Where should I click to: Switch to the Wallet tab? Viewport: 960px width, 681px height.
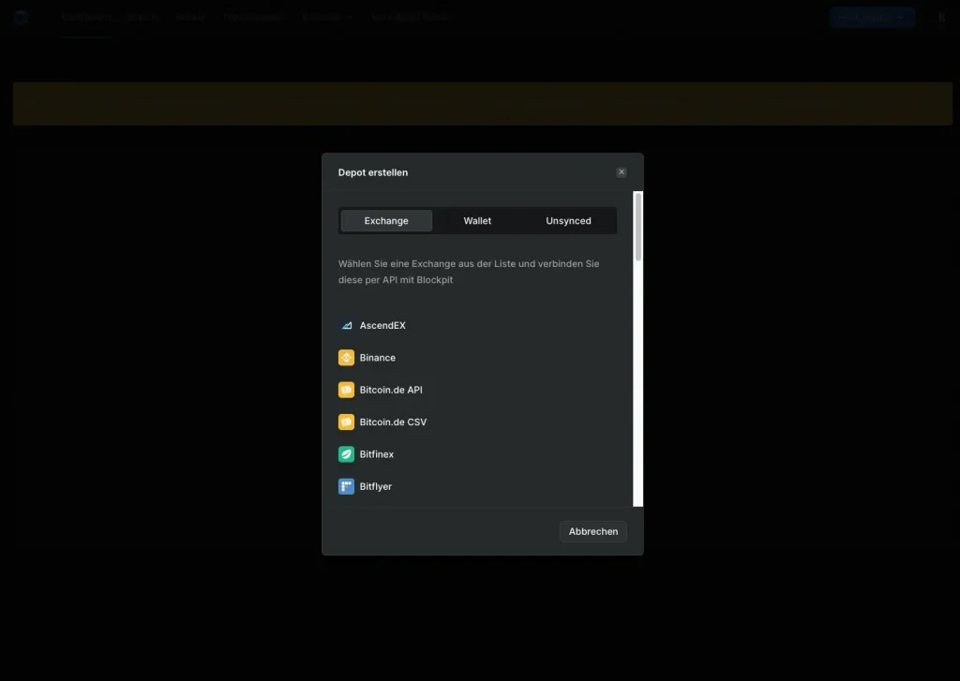coord(477,221)
